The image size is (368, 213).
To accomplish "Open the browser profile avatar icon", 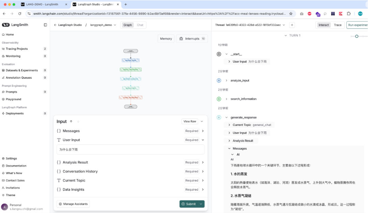I will (360, 14).
